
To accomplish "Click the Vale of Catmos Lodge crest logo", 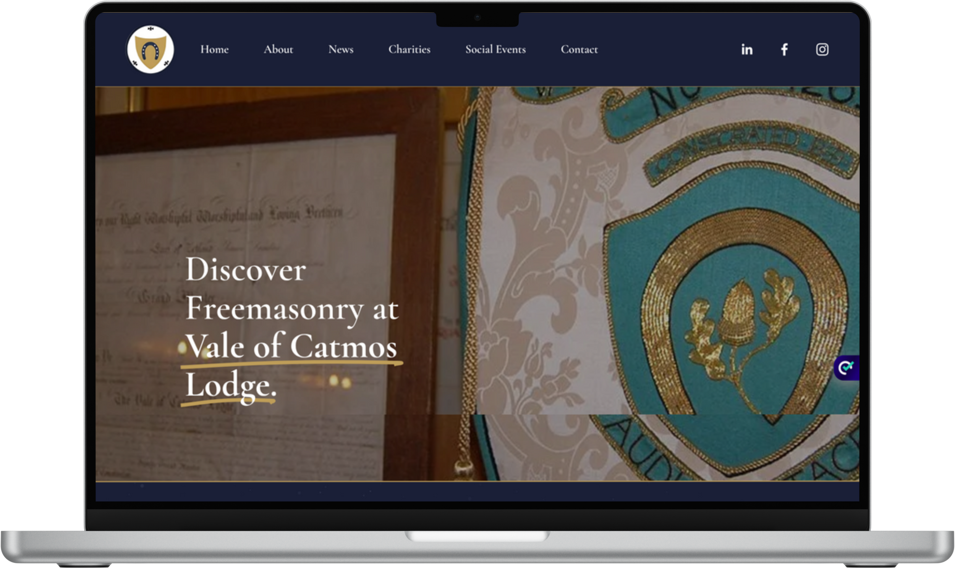I will pyautogui.click(x=150, y=49).
